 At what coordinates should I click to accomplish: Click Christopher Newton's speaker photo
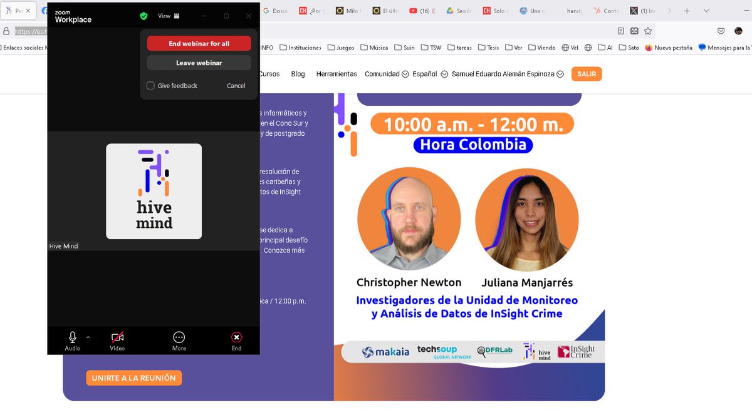point(409,219)
